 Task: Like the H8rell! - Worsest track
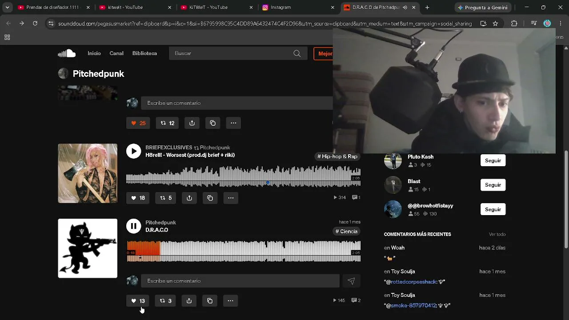(x=138, y=198)
